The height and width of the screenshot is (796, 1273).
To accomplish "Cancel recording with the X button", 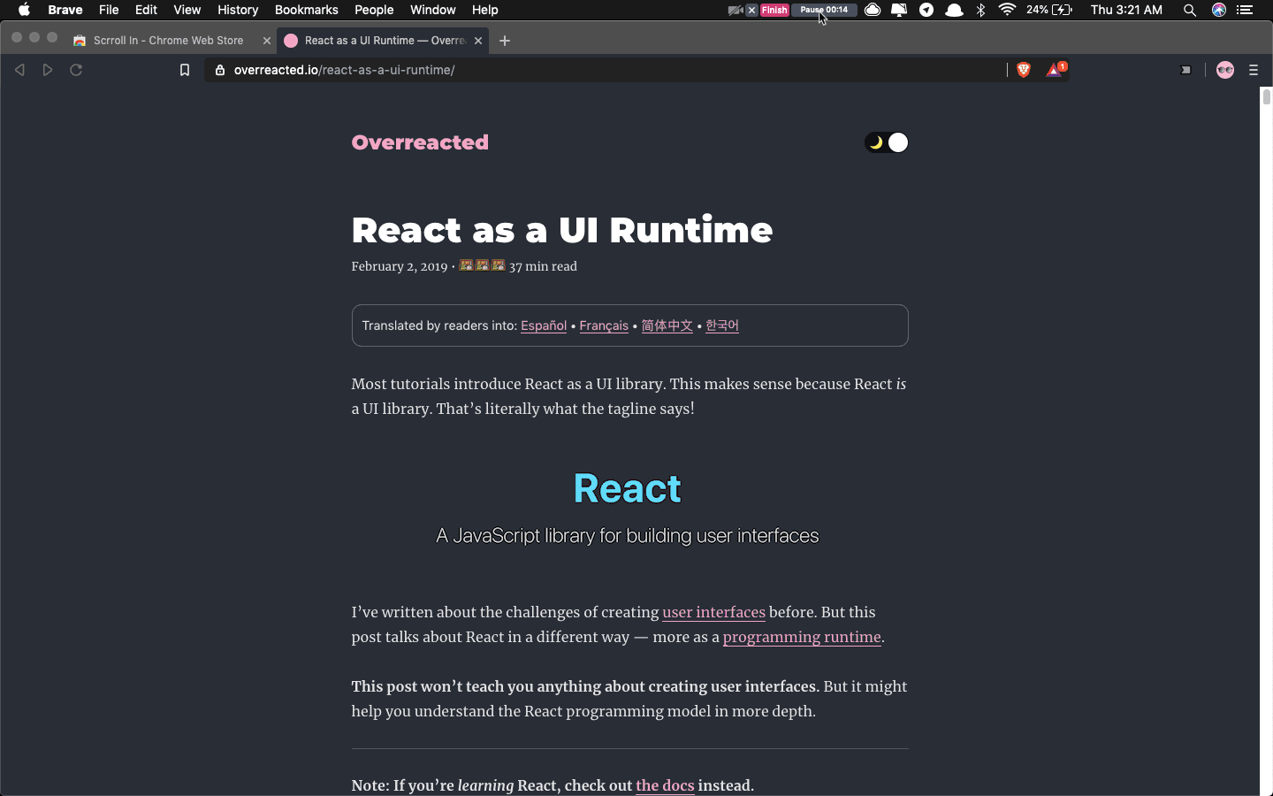I will coord(751,10).
